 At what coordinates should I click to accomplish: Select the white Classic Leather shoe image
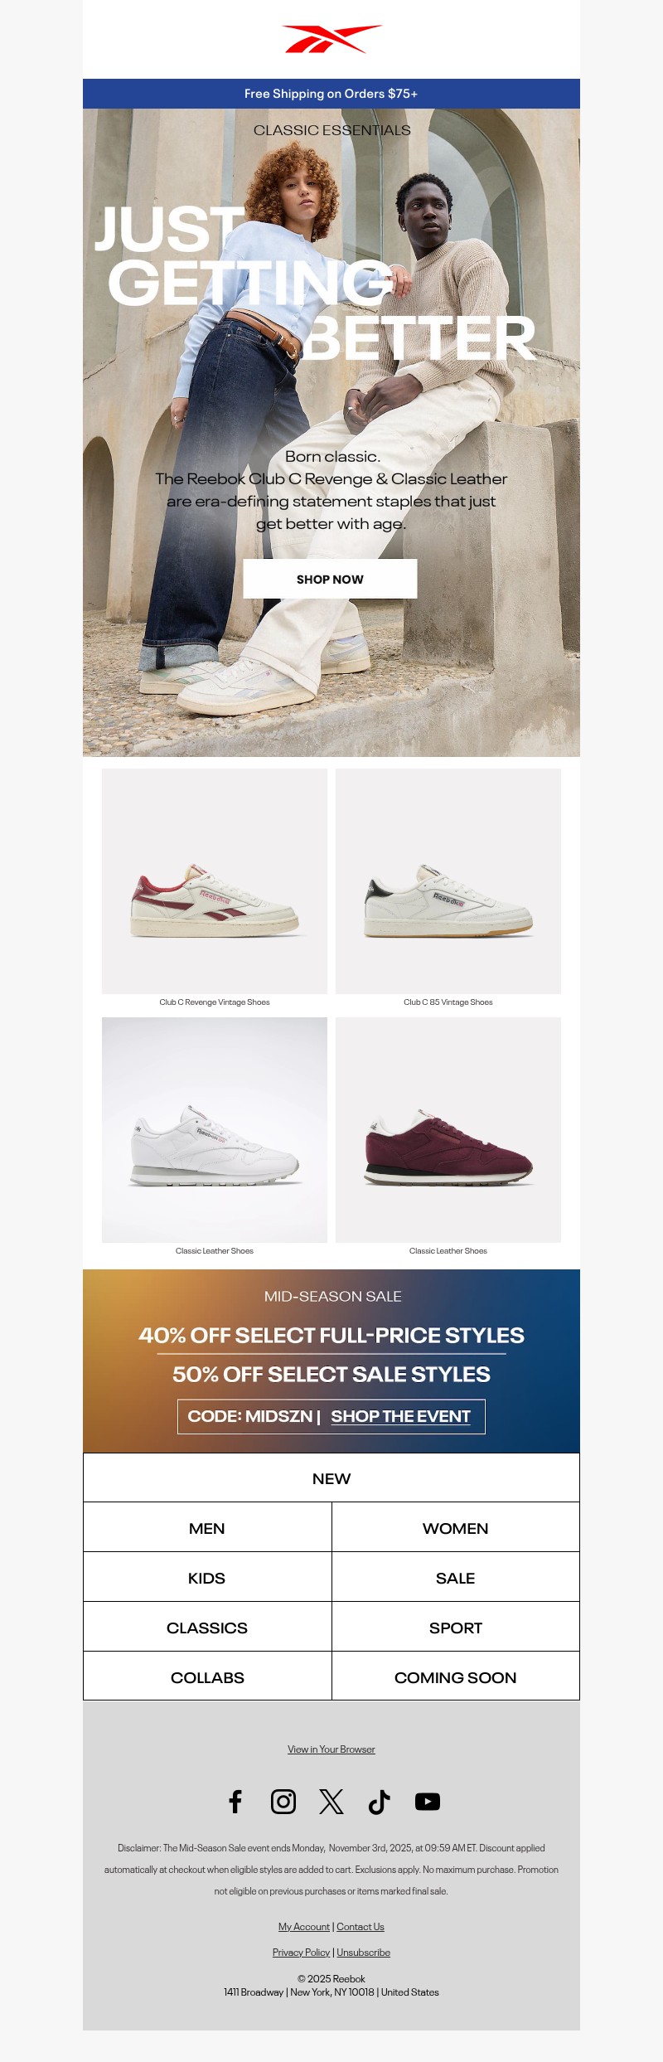click(215, 1130)
